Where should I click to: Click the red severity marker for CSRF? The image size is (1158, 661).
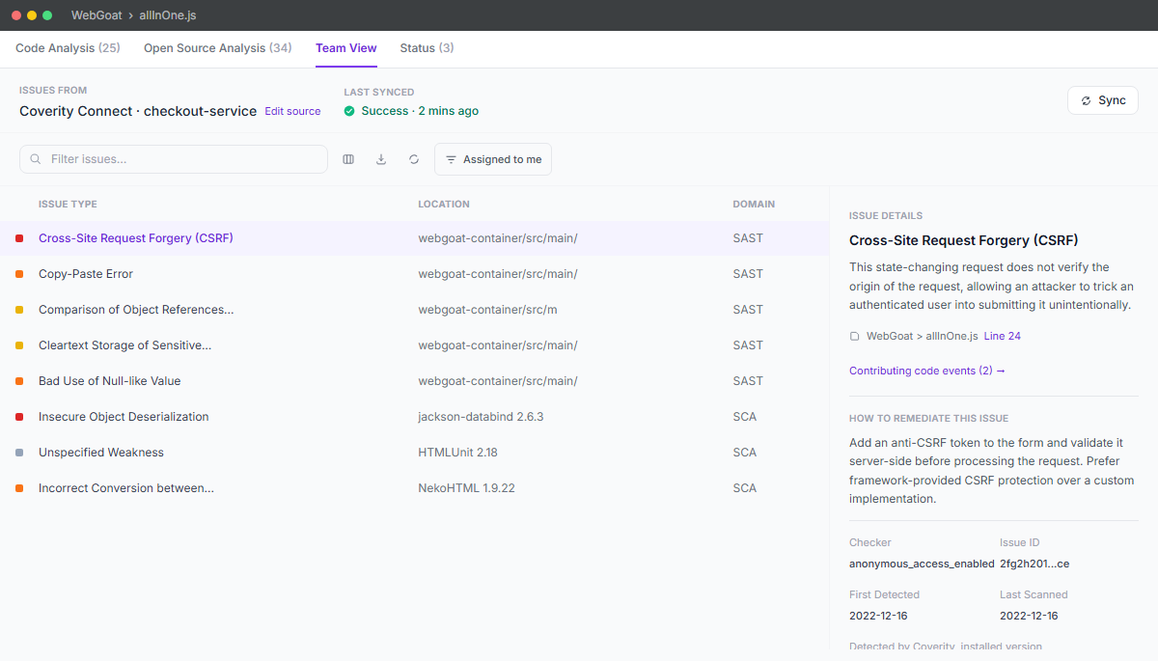[19, 238]
